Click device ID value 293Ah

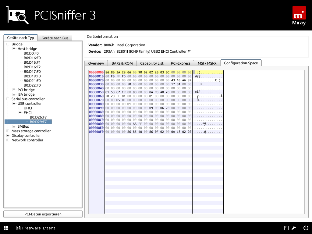tap(109, 51)
